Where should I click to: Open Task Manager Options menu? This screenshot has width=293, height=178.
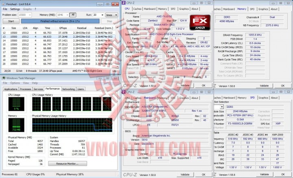pyautogui.click(x=15, y=83)
